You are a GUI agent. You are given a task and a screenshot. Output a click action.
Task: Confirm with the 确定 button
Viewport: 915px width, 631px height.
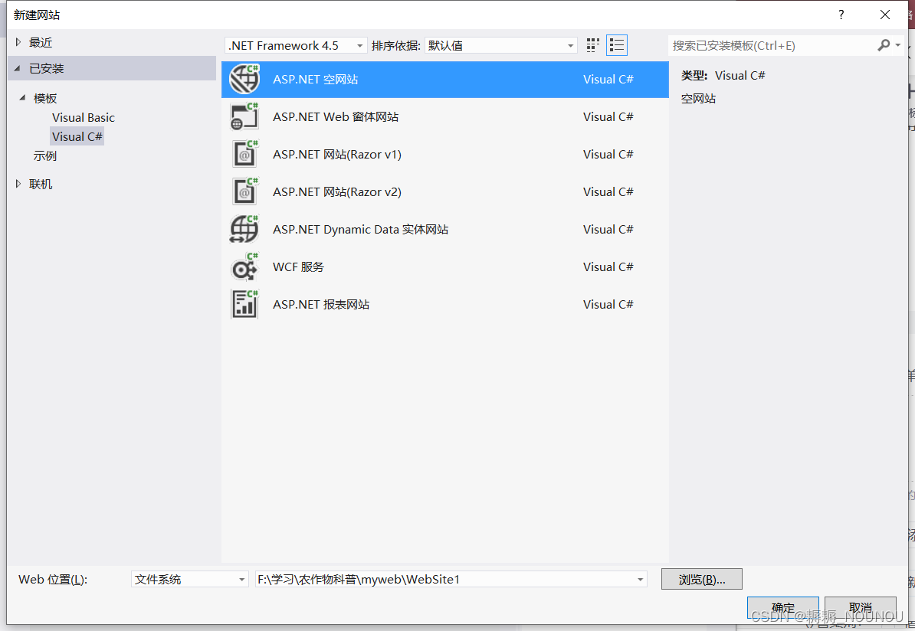[x=782, y=608]
